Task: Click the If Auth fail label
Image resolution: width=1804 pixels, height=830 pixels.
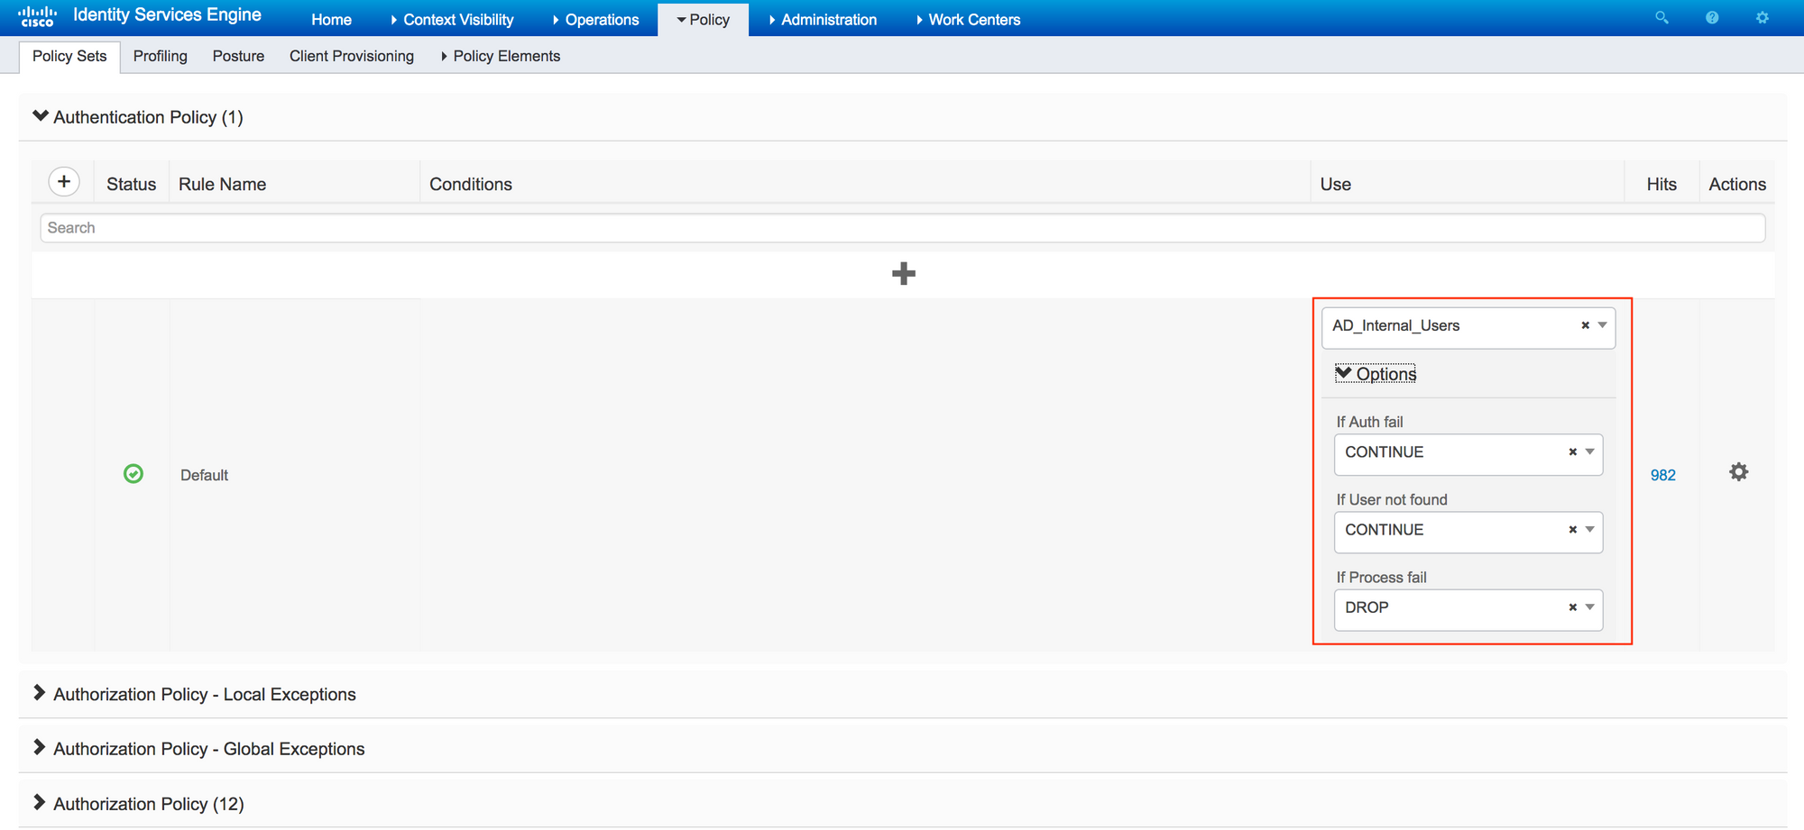Action: 1369,422
